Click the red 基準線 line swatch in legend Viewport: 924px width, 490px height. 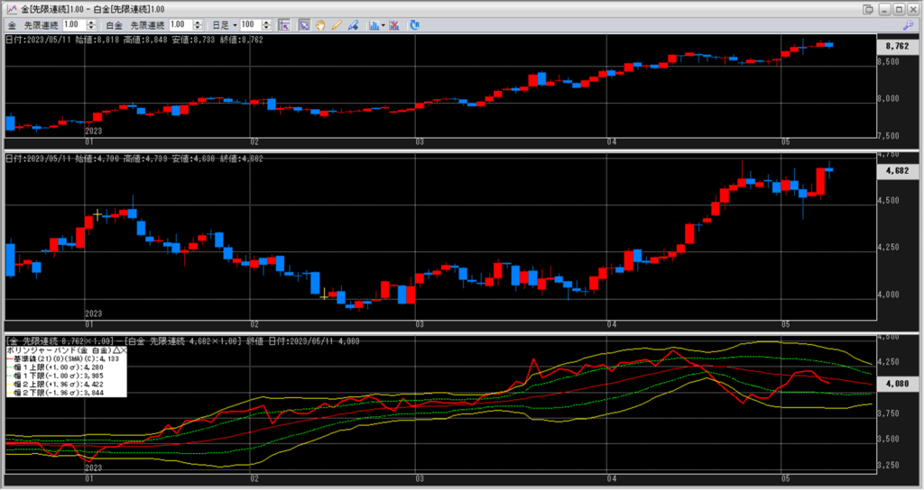pyautogui.click(x=8, y=358)
